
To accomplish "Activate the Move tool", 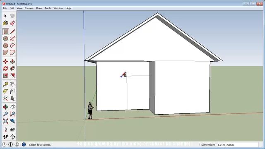I will [x=5, y=62].
